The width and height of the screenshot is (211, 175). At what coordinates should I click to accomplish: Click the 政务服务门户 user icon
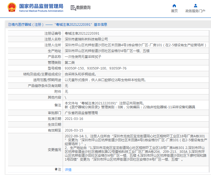click(x=195, y=6)
